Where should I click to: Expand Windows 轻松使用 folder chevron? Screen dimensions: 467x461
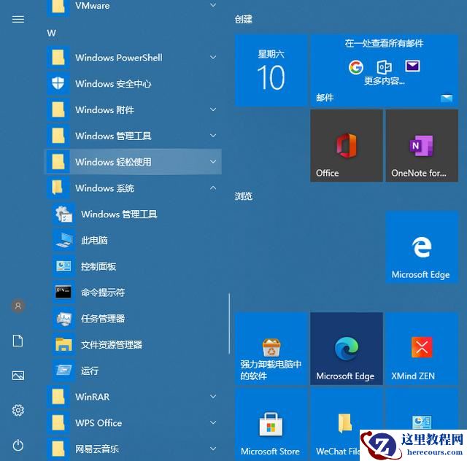(x=213, y=162)
